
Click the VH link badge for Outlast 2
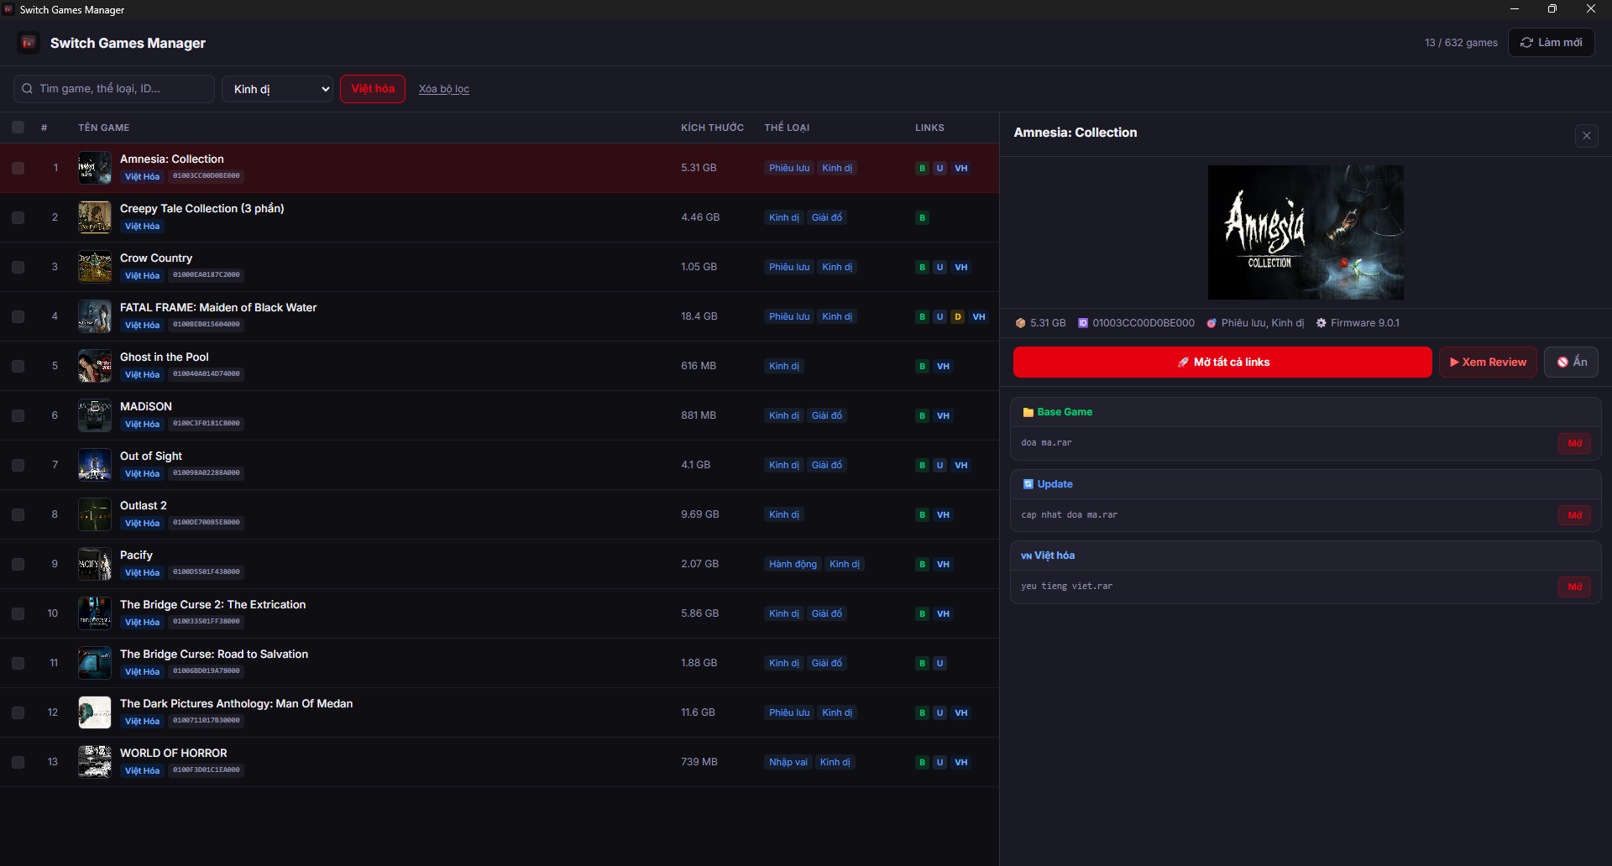tap(943, 514)
